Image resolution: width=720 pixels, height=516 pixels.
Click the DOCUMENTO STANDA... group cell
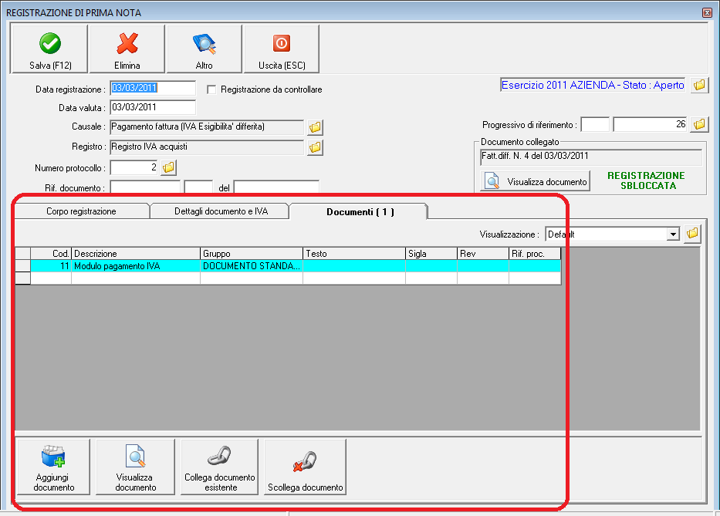252,266
